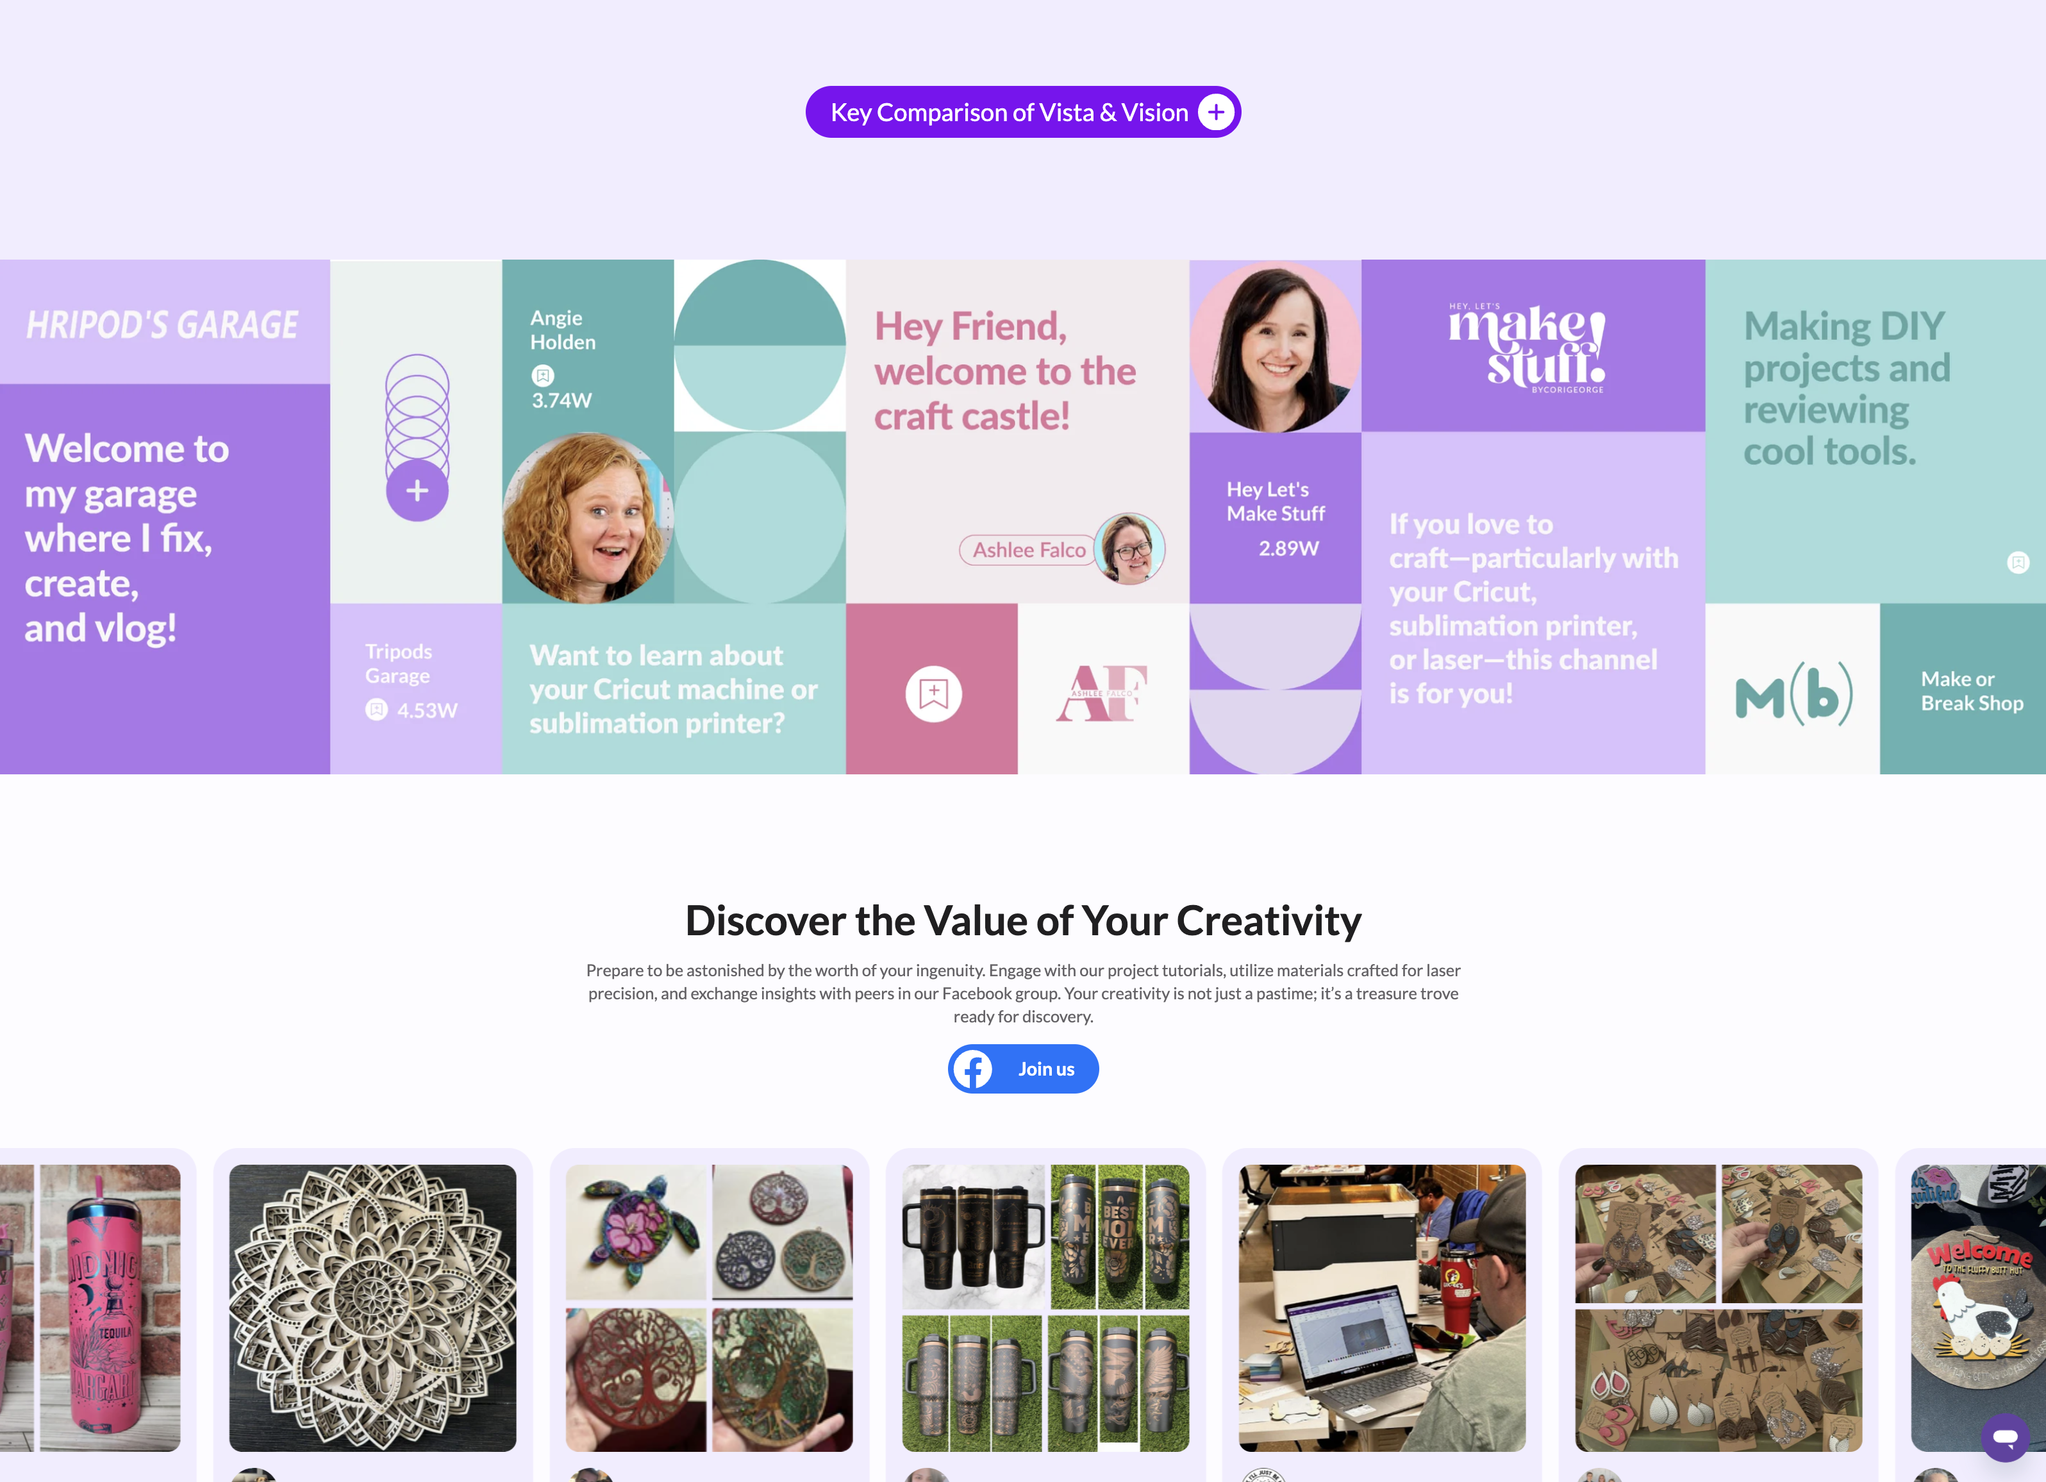
Task: Expand Key Comparison of Vista & Vision
Action: coord(1023,112)
